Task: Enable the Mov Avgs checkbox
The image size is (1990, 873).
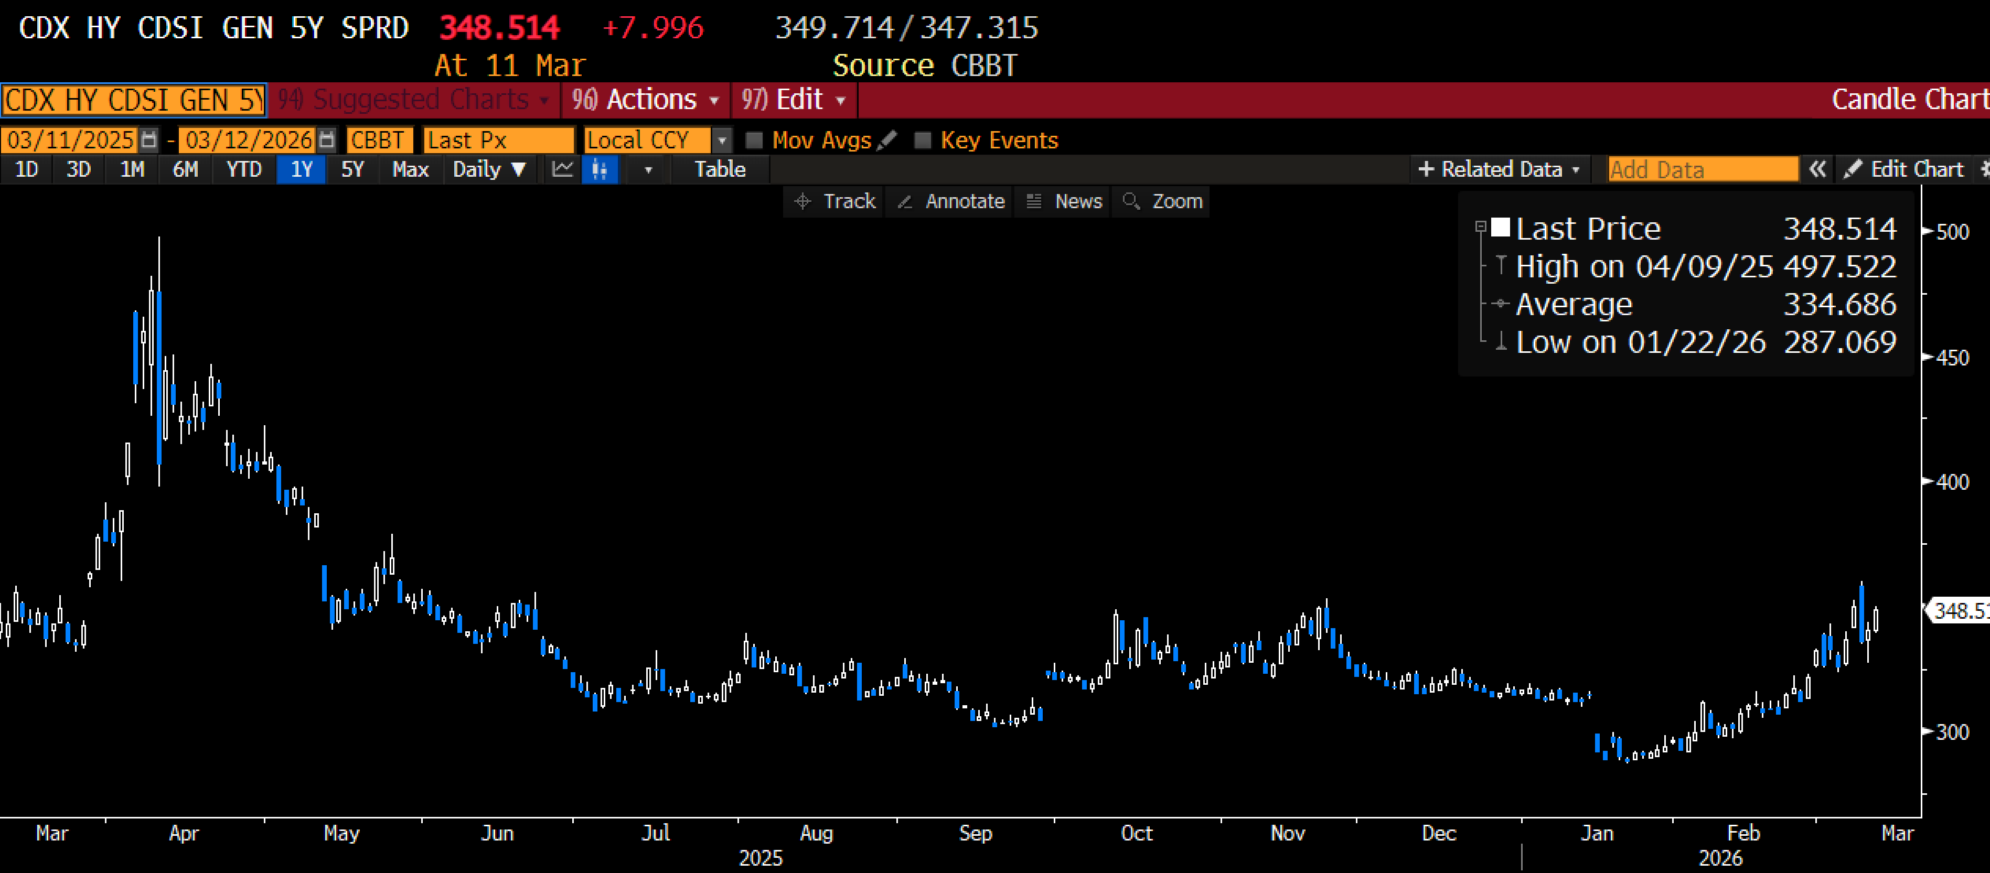Action: pos(754,140)
